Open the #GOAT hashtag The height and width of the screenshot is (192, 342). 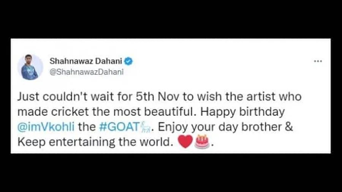point(119,127)
